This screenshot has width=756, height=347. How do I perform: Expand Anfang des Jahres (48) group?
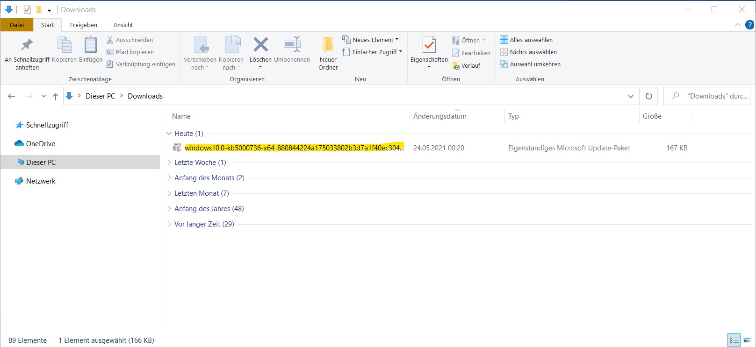coord(169,208)
